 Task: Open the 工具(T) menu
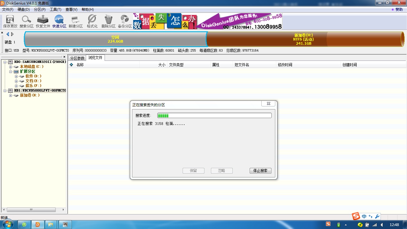[55, 10]
